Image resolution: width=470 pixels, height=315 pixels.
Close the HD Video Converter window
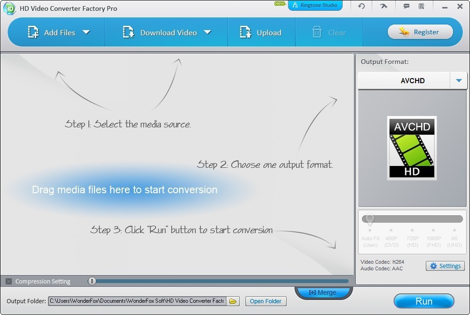point(460,6)
